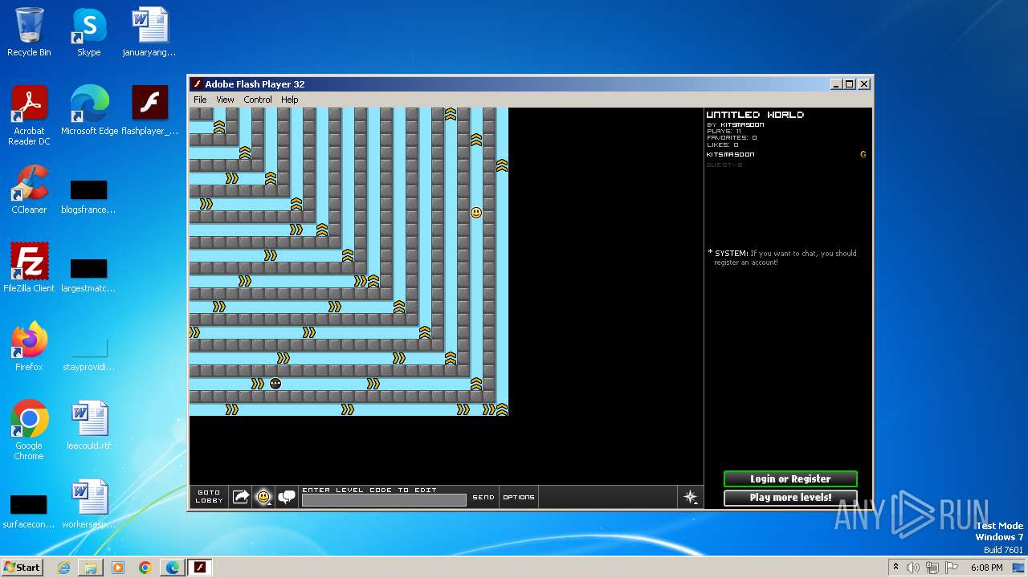
Task: Click the gold G badge next to Kitsmasoon
Action: point(863,154)
